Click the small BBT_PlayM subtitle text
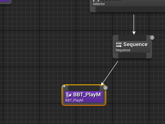This screenshot has width=165, height=124. pyautogui.click(x=74, y=100)
